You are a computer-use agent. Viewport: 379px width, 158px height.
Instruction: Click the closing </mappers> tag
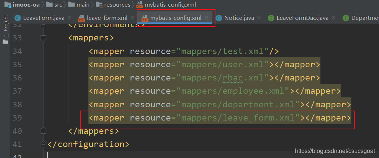(x=94, y=131)
